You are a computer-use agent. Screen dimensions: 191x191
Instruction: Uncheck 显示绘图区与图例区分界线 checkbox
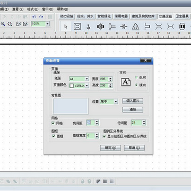tap(105, 136)
